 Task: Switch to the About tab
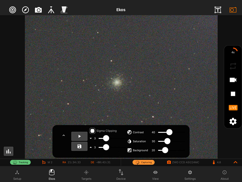(x=225, y=175)
